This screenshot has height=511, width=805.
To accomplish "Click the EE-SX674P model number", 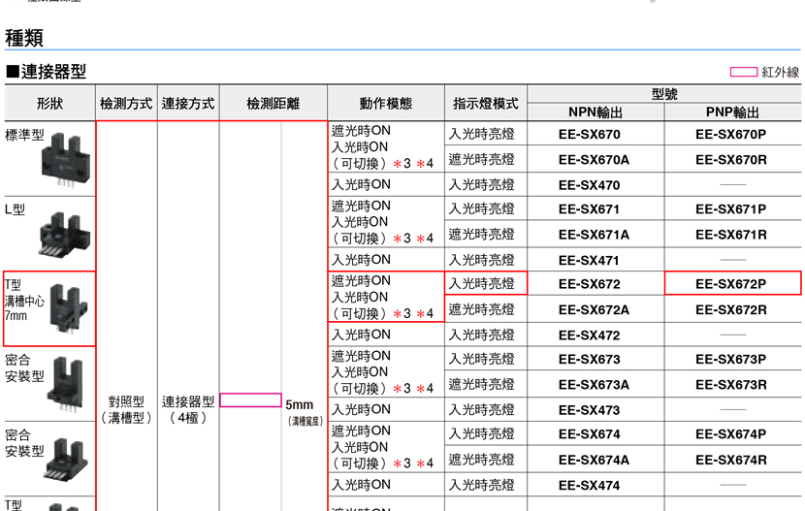I will [730, 434].
